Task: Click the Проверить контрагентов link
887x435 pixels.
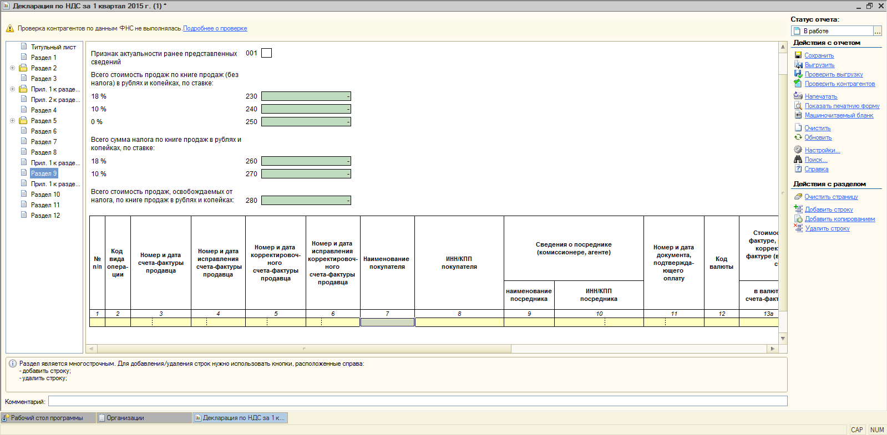Action: pyautogui.click(x=839, y=84)
